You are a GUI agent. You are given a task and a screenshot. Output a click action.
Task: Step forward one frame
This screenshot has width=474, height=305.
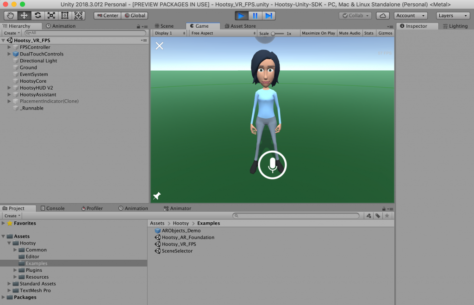pyautogui.click(x=268, y=15)
